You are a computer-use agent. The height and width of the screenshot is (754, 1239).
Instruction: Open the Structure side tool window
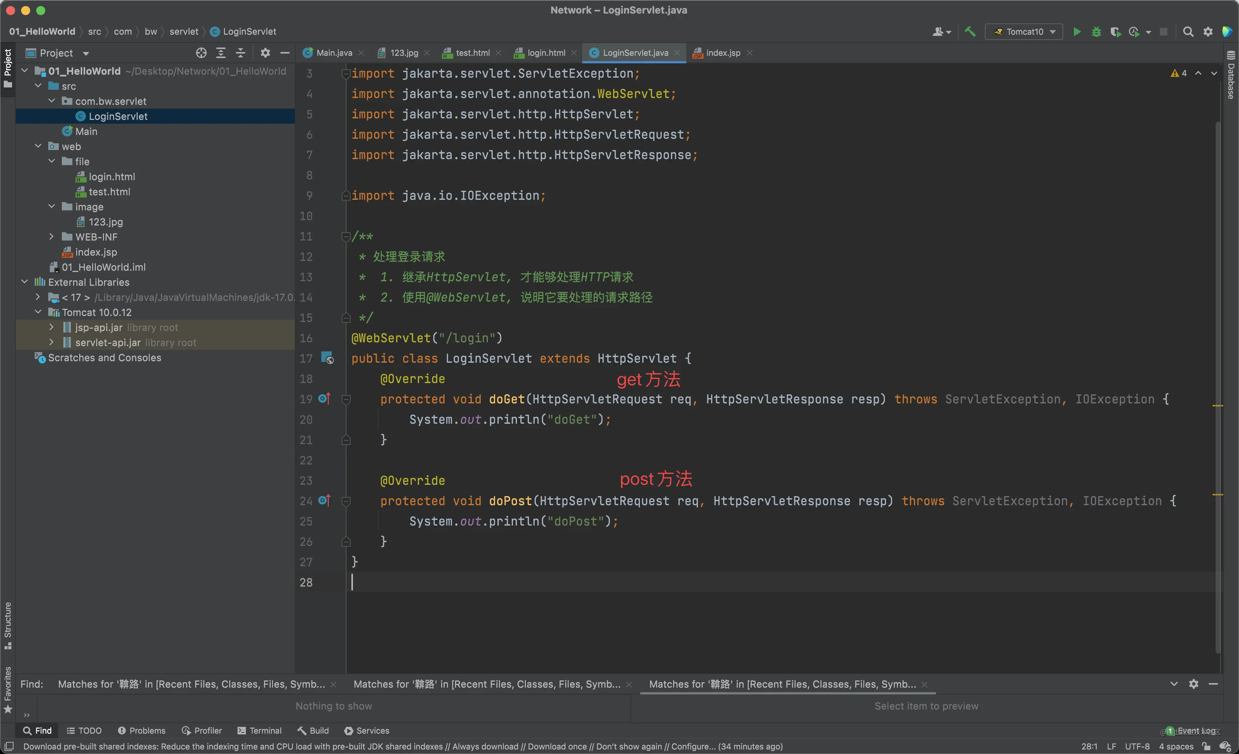tap(8, 626)
